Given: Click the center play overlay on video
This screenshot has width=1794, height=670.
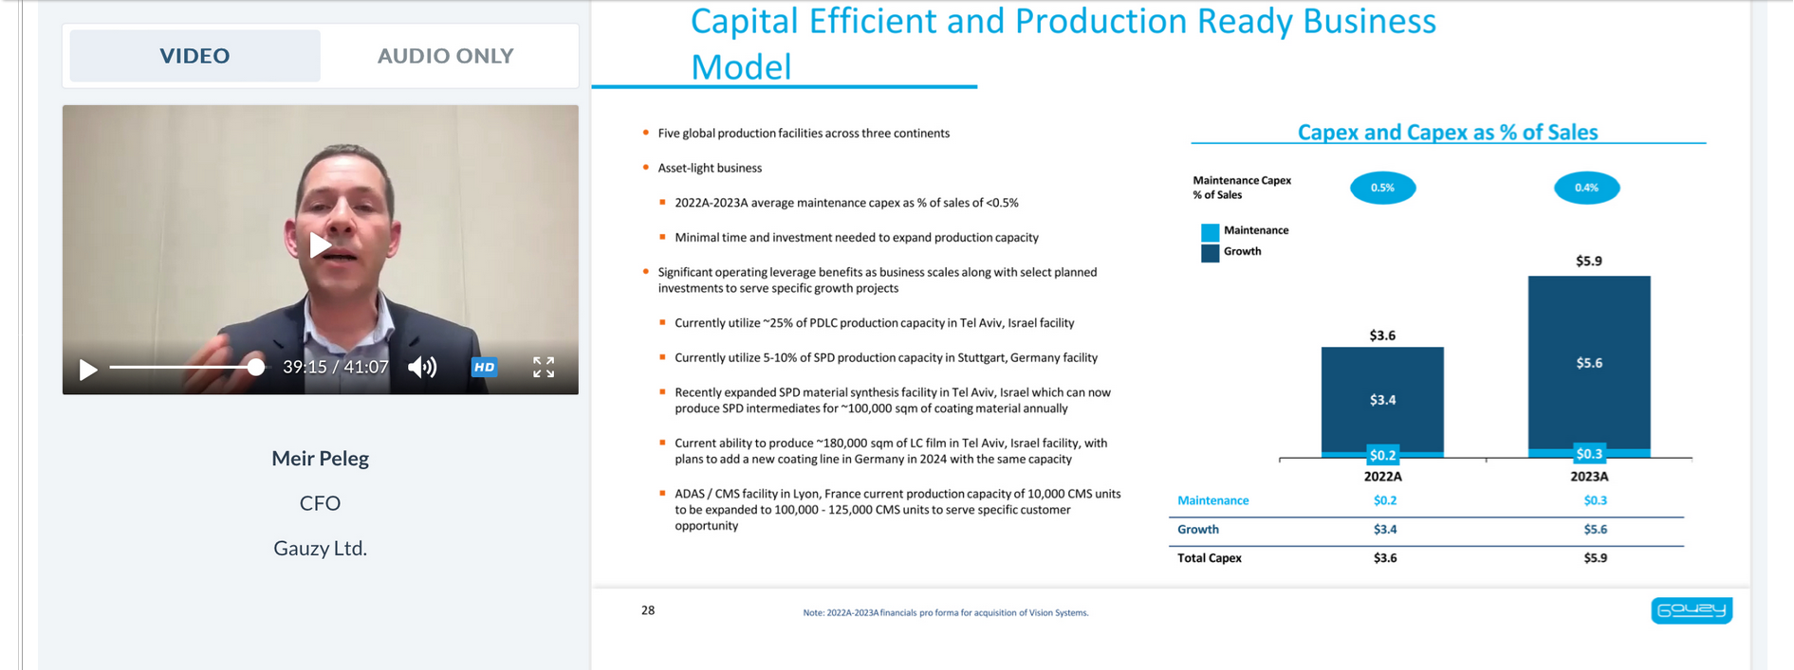Looking at the screenshot, I should (320, 245).
